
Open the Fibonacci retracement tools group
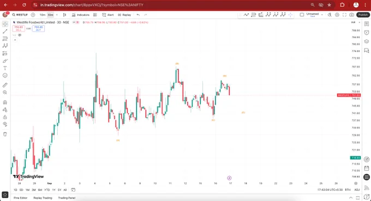5,39
